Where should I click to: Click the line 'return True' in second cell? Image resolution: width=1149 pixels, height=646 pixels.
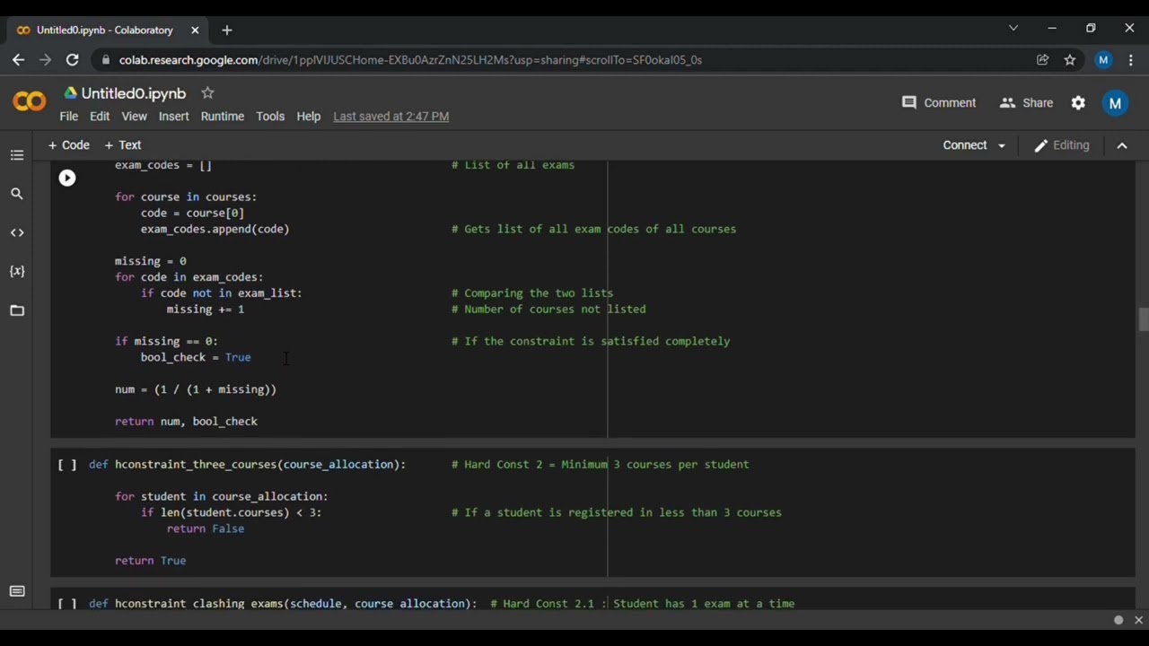151,561
